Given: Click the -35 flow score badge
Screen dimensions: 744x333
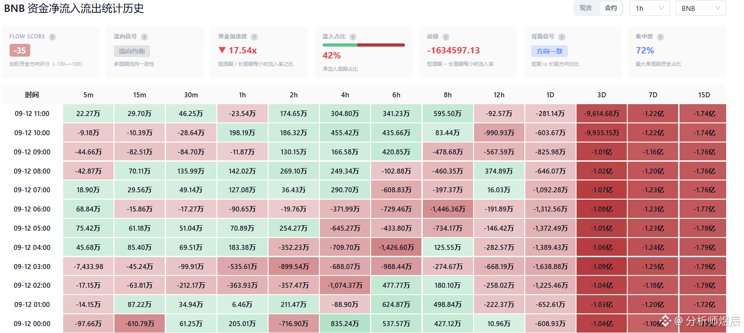Looking at the screenshot, I should pos(20,50).
